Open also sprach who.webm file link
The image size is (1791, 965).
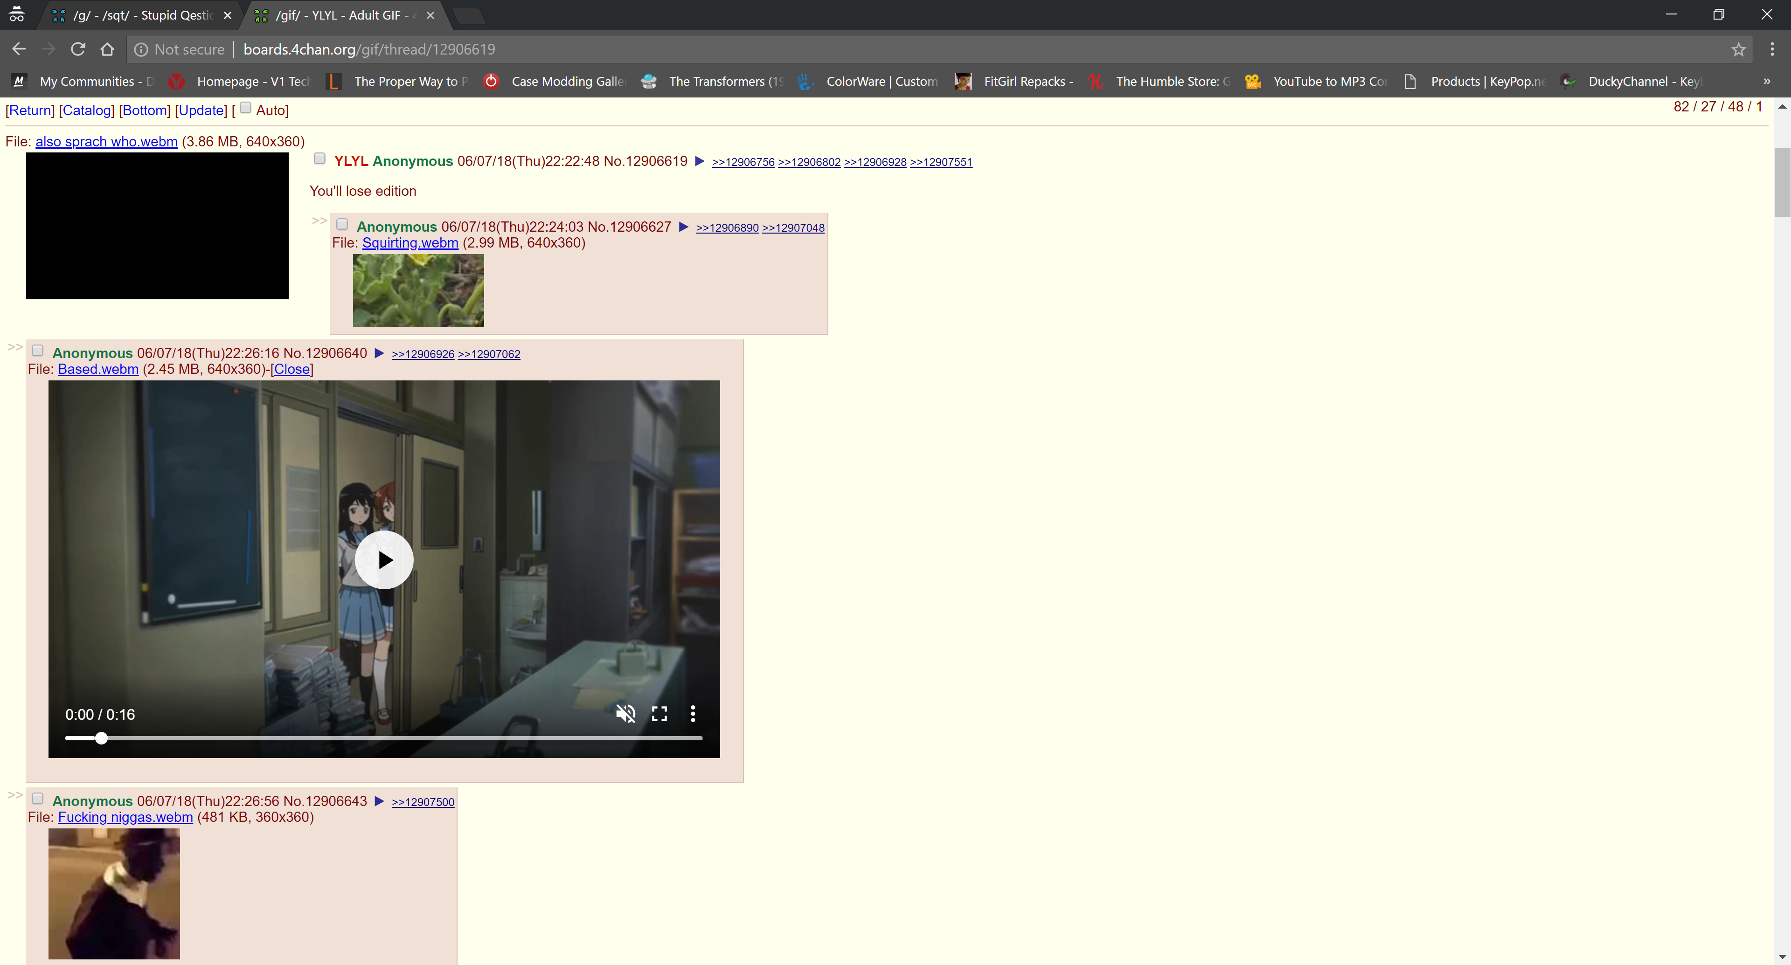(106, 142)
